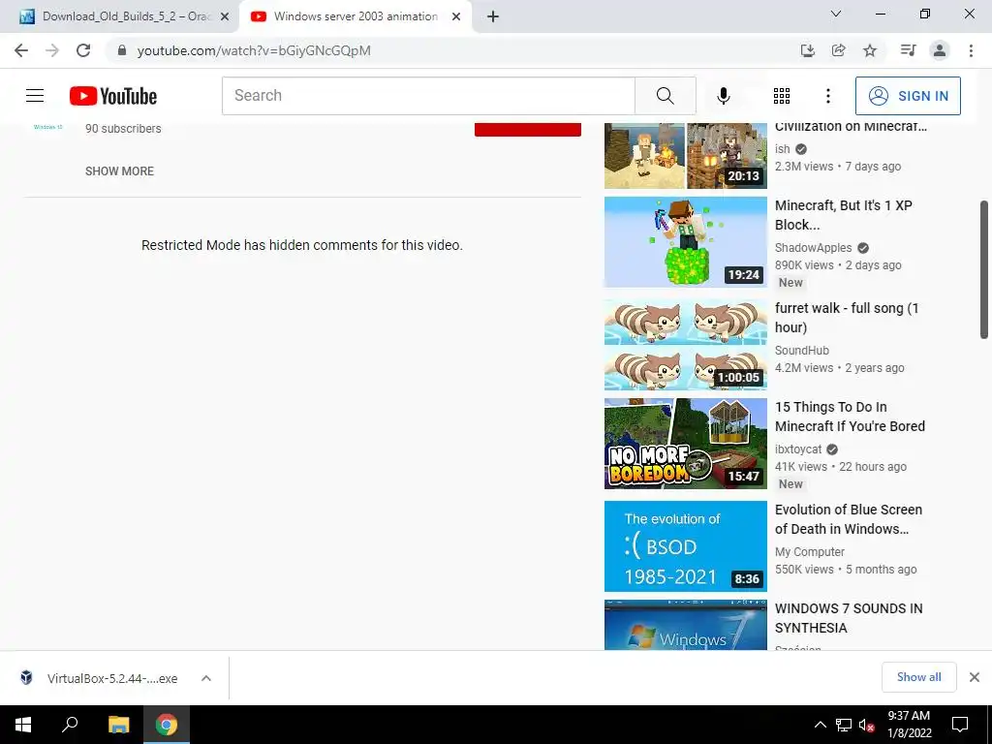The width and height of the screenshot is (992, 744).
Task: Close the downloads bar
Action: pyautogui.click(x=975, y=677)
